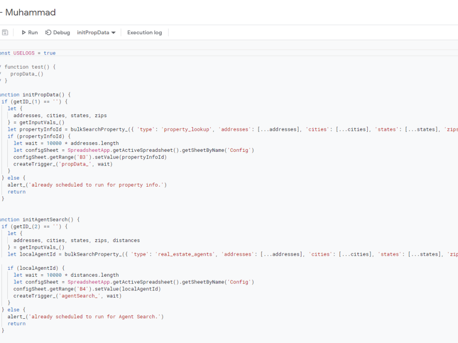Click the Debug bug icon
This screenshot has width=458, height=343.
click(48, 32)
